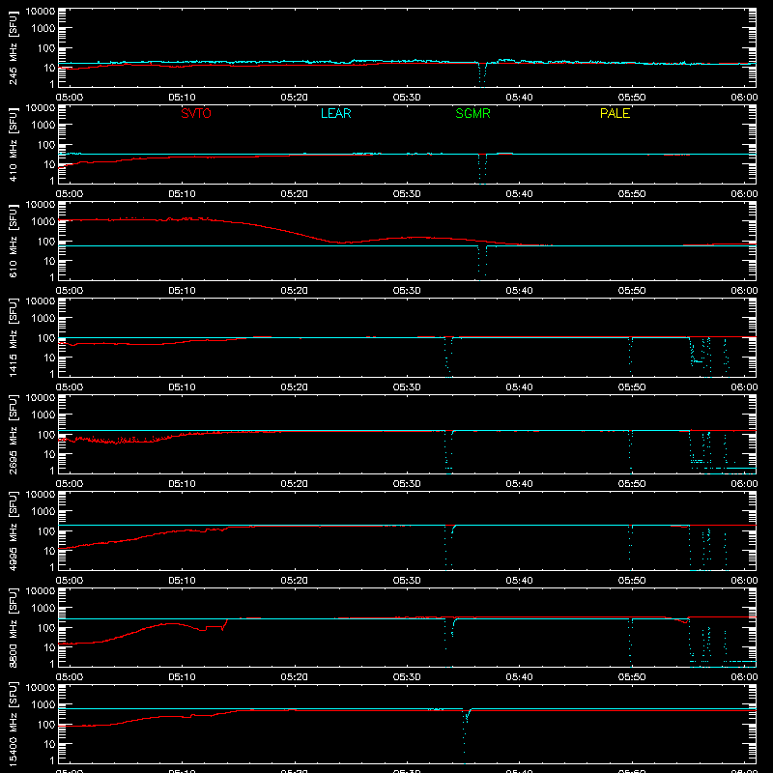This screenshot has width=773, height=773.
Task: Click the red SVTO legend label
Action: point(196,113)
